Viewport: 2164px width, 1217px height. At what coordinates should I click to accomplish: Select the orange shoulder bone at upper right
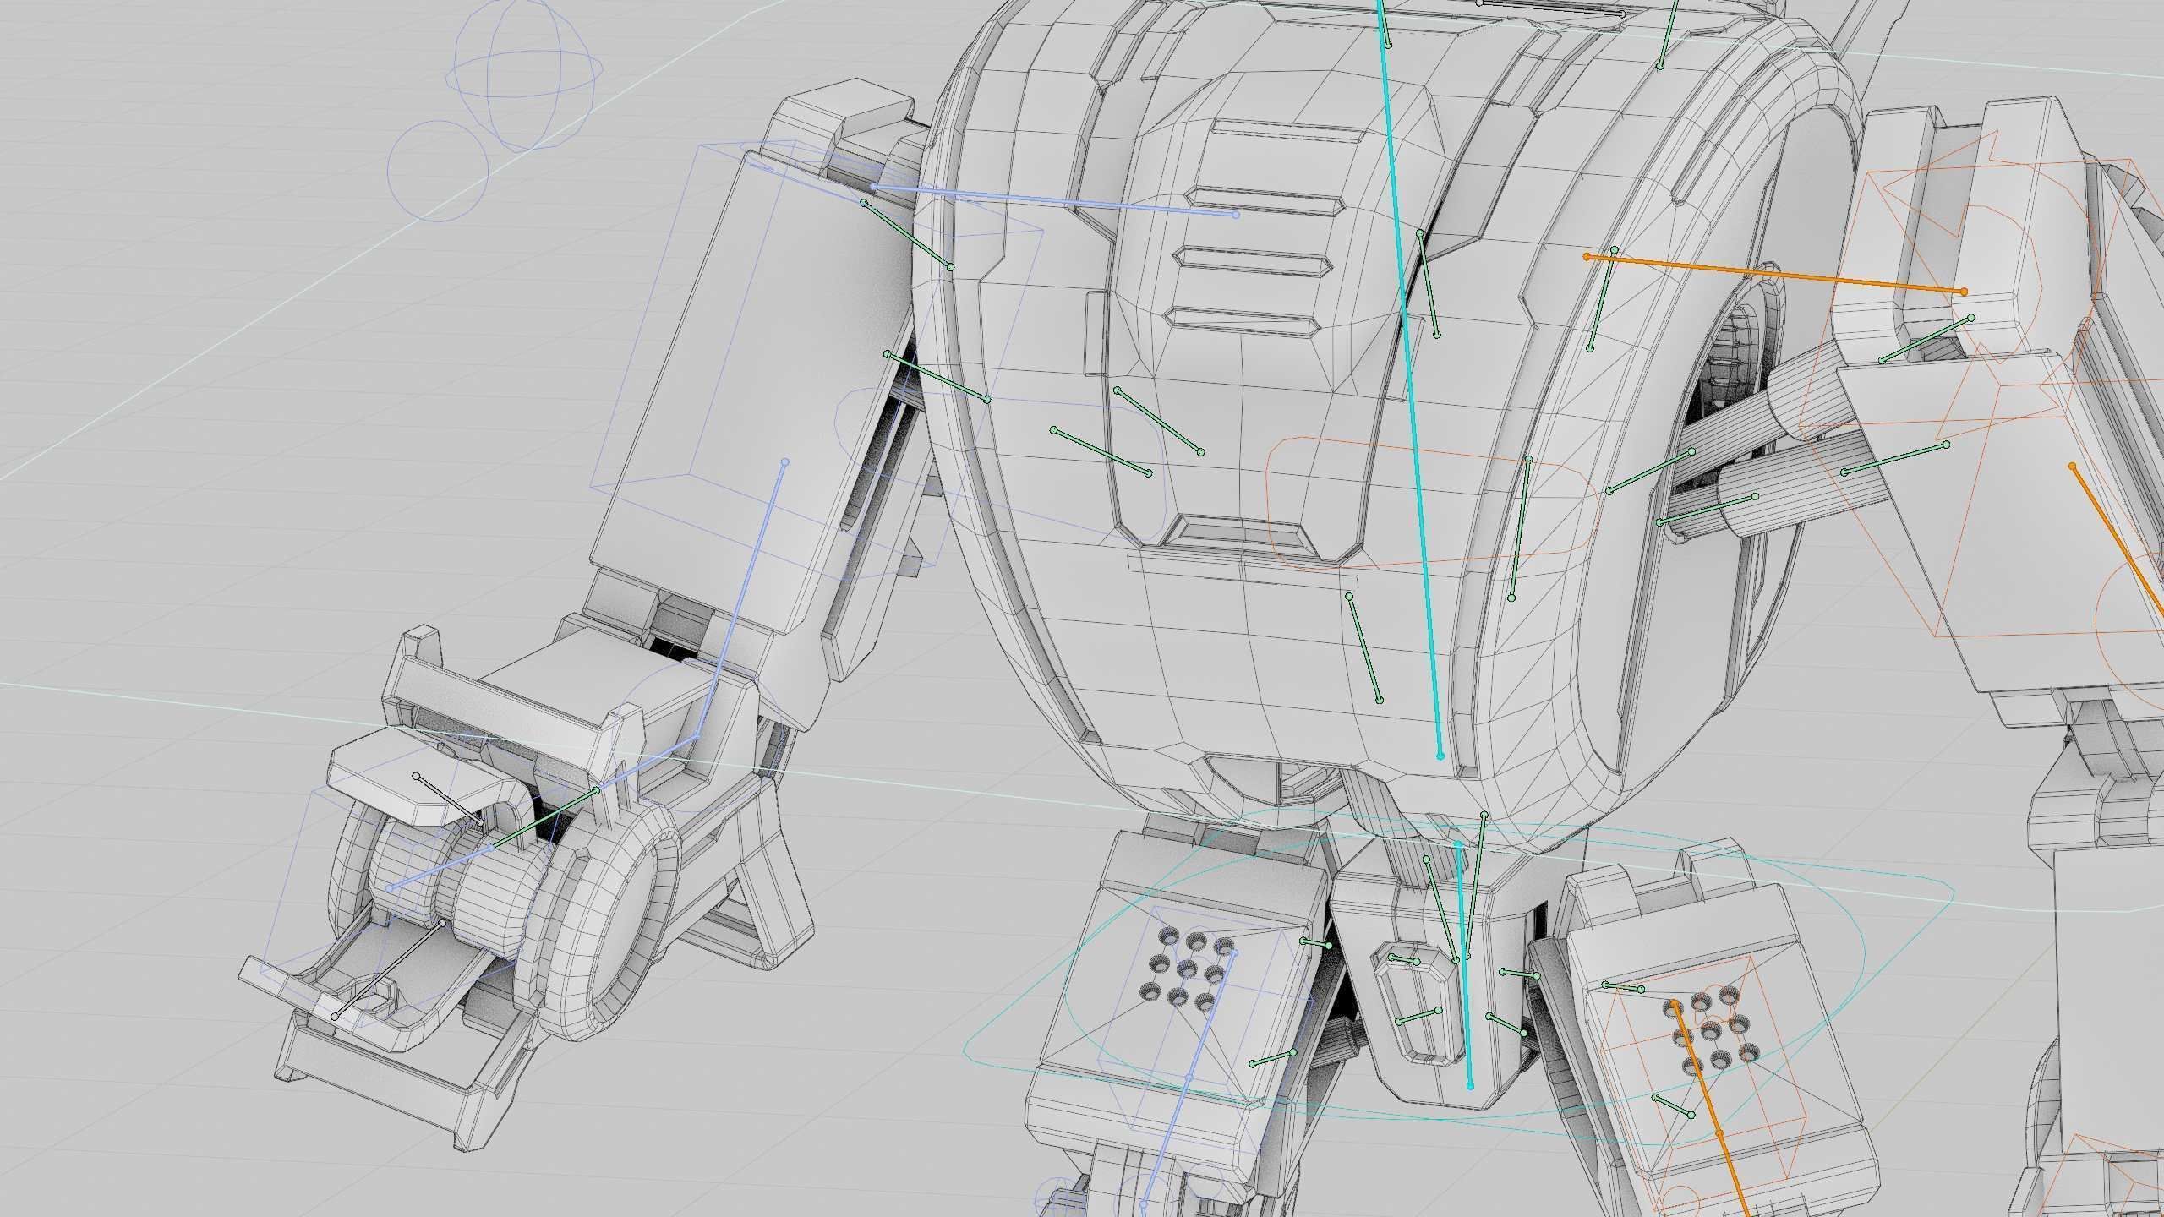pyautogui.click(x=1775, y=274)
